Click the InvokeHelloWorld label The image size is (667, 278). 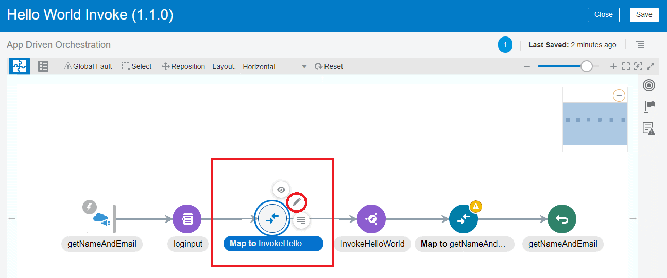372,244
